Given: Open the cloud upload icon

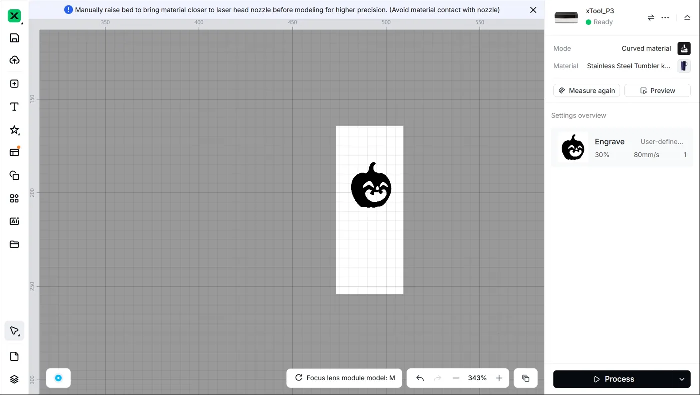Looking at the screenshot, I should (x=14, y=60).
